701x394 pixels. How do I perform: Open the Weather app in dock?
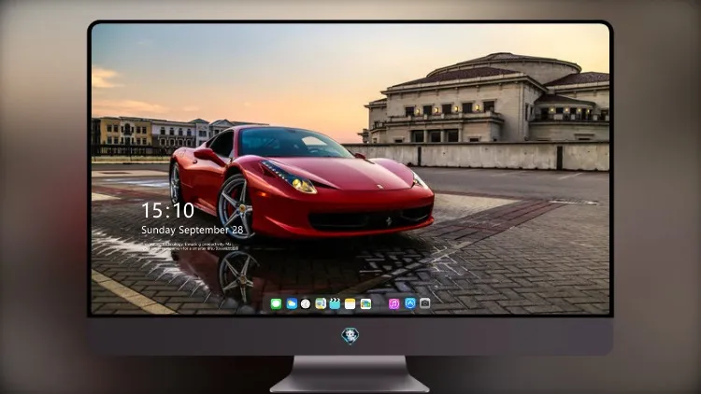tap(292, 304)
